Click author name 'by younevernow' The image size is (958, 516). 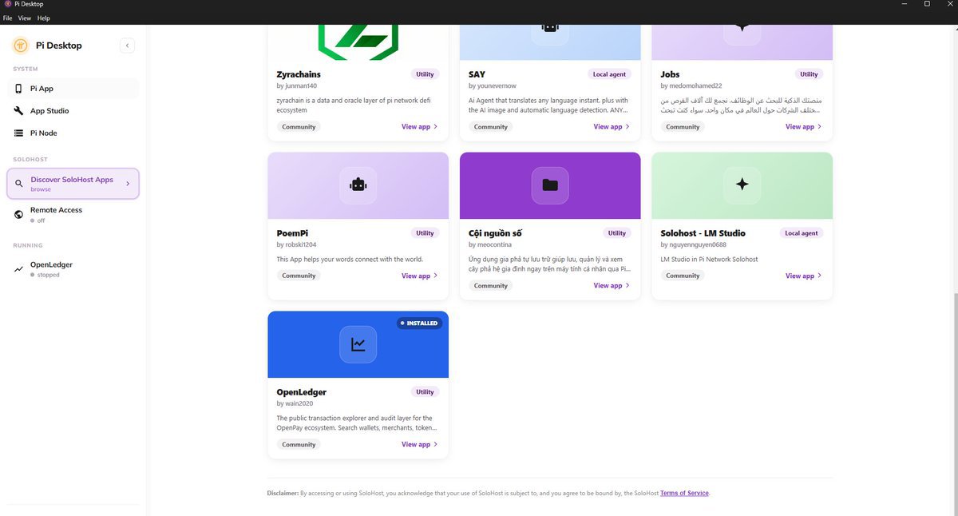coord(493,85)
